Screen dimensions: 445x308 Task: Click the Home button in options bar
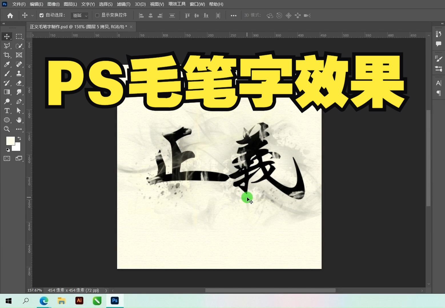click(10, 15)
